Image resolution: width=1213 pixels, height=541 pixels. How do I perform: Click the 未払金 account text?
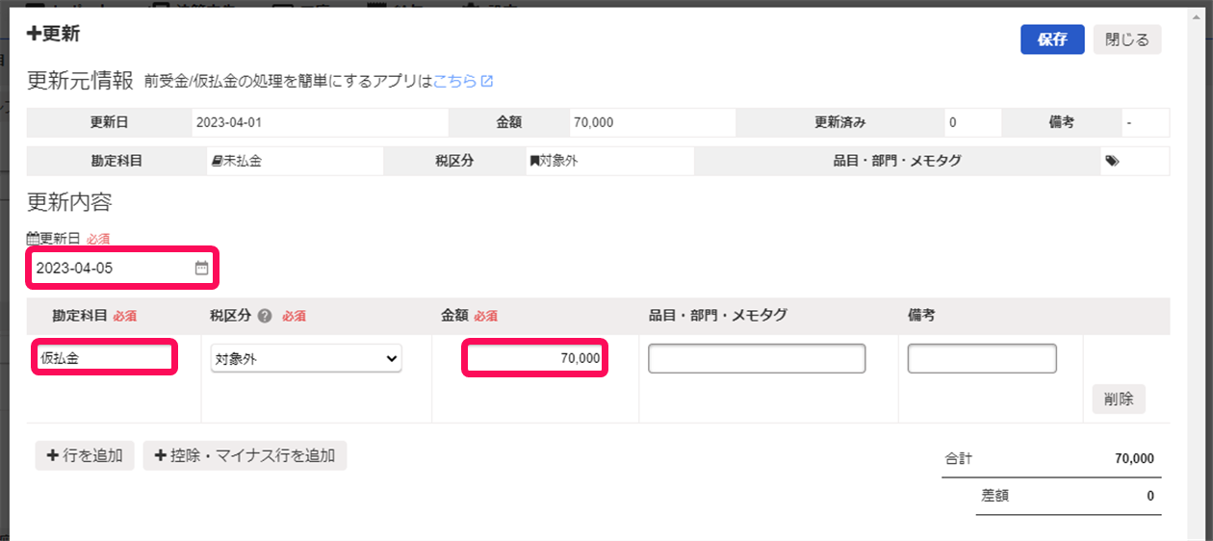tap(243, 162)
